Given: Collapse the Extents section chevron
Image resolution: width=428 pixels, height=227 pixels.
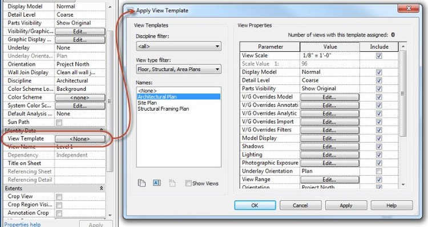Looking at the screenshot, I should [x=102, y=188].
